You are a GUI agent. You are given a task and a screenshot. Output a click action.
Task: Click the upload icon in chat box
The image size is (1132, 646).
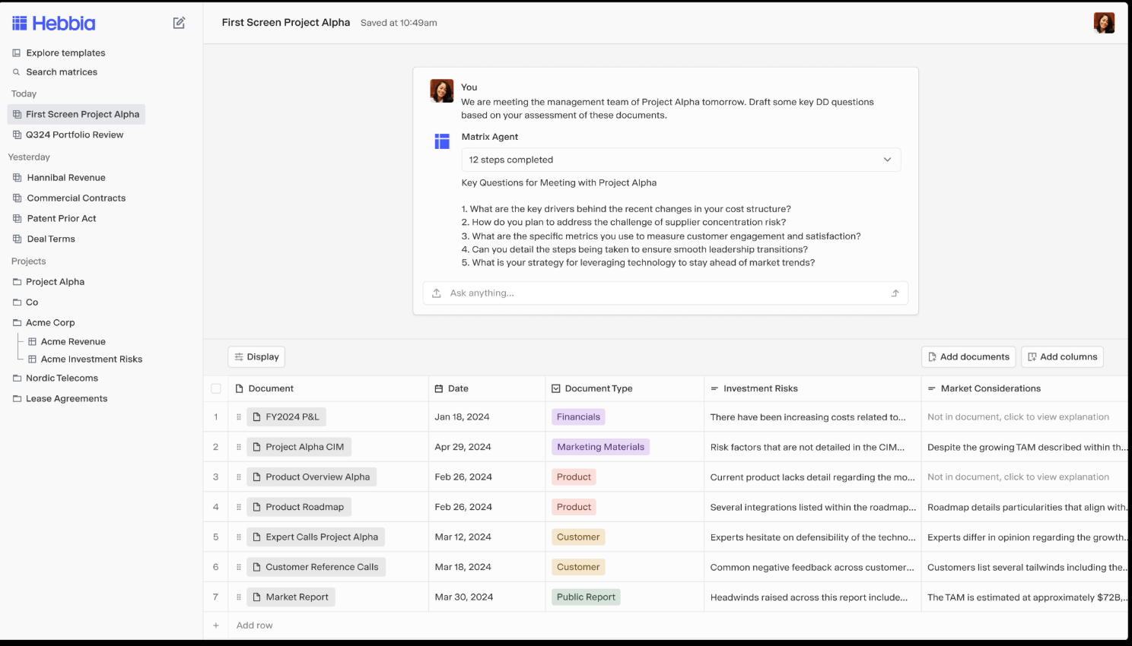[x=437, y=293]
